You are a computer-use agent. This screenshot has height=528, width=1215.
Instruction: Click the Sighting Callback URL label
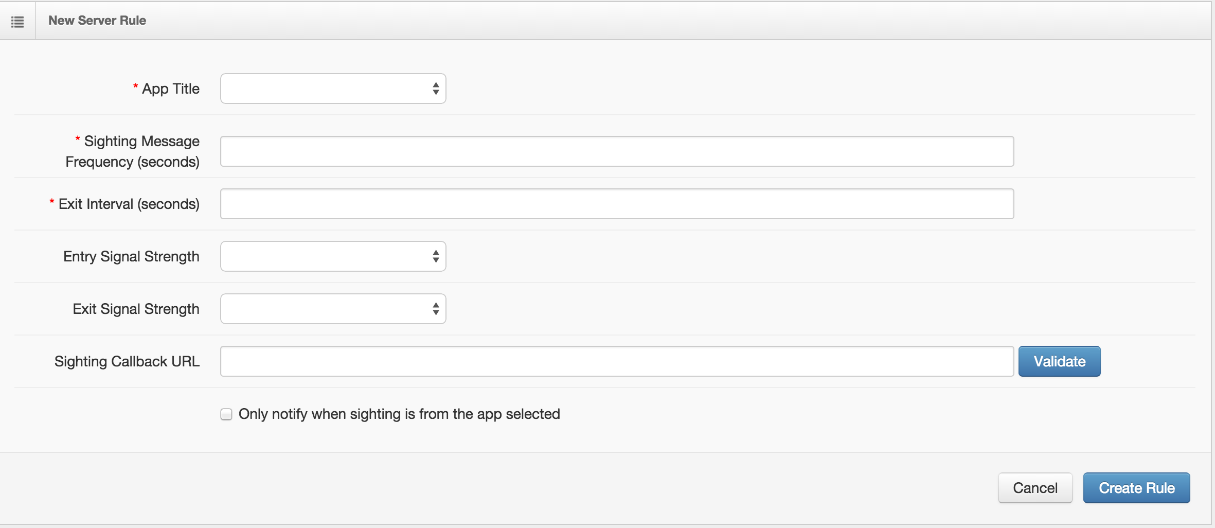(127, 362)
